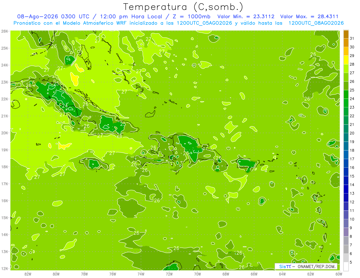Viewport: 360px width, 278px height.
Task: Click the "Sisπ – ONAMET/REP.DOM." credit label
Action: (306, 266)
